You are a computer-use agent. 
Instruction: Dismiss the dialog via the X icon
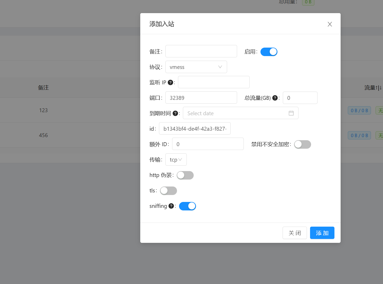[x=330, y=24]
